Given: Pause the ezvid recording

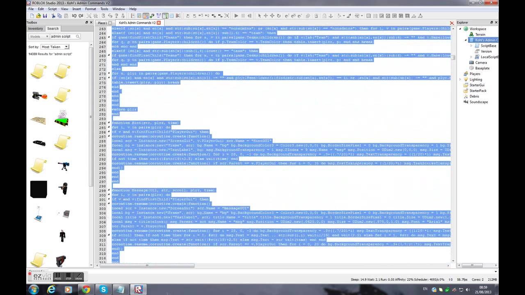Looking at the screenshot, I should pyautogui.click(x=58, y=277).
